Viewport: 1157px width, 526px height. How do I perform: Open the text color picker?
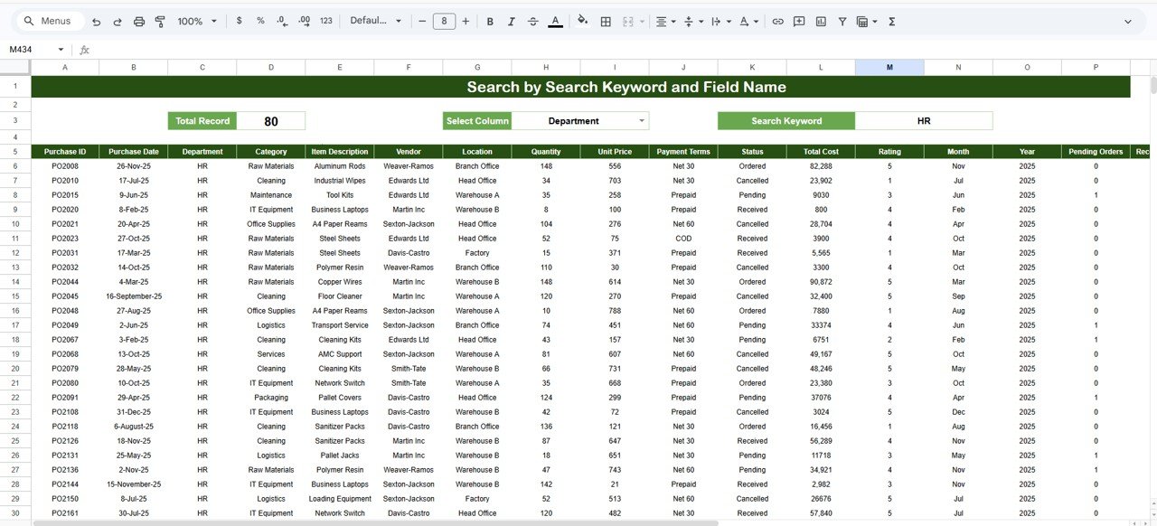tap(554, 21)
